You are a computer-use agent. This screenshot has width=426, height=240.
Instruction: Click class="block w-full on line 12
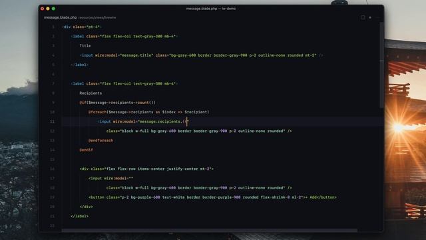pos(127,131)
